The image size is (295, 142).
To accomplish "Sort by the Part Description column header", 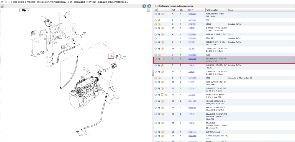I will pyautogui.click(x=216, y=10).
